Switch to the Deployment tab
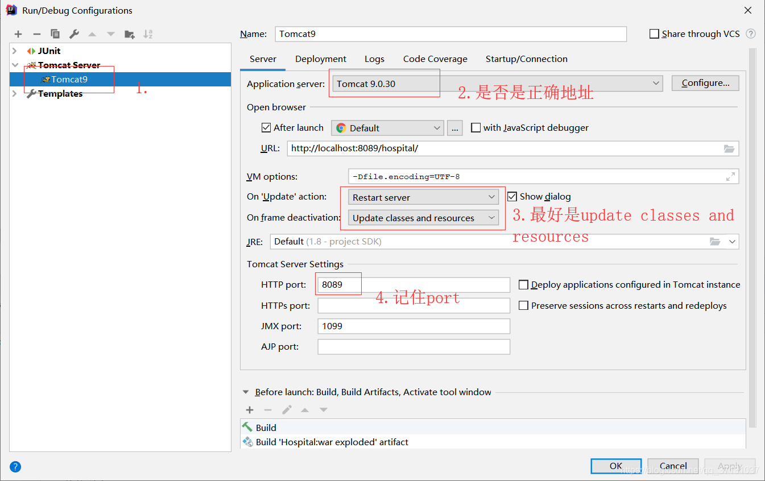The height and width of the screenshot is (481, 765). (321, 59)
